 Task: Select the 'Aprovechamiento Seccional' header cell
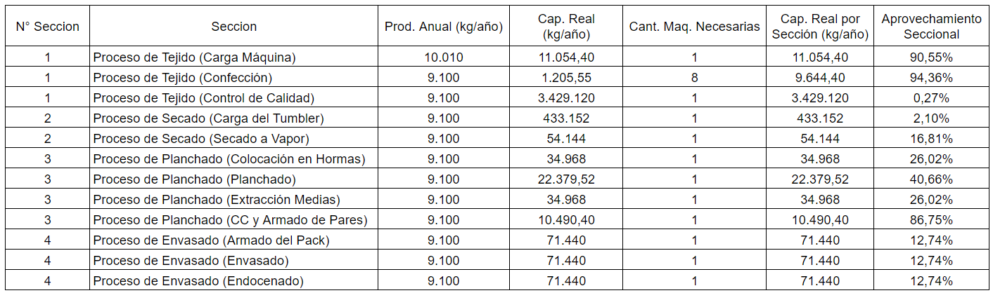click(x=931, y=27)
